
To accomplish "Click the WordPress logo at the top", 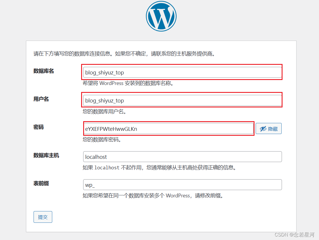I will (x=161, y=16).
